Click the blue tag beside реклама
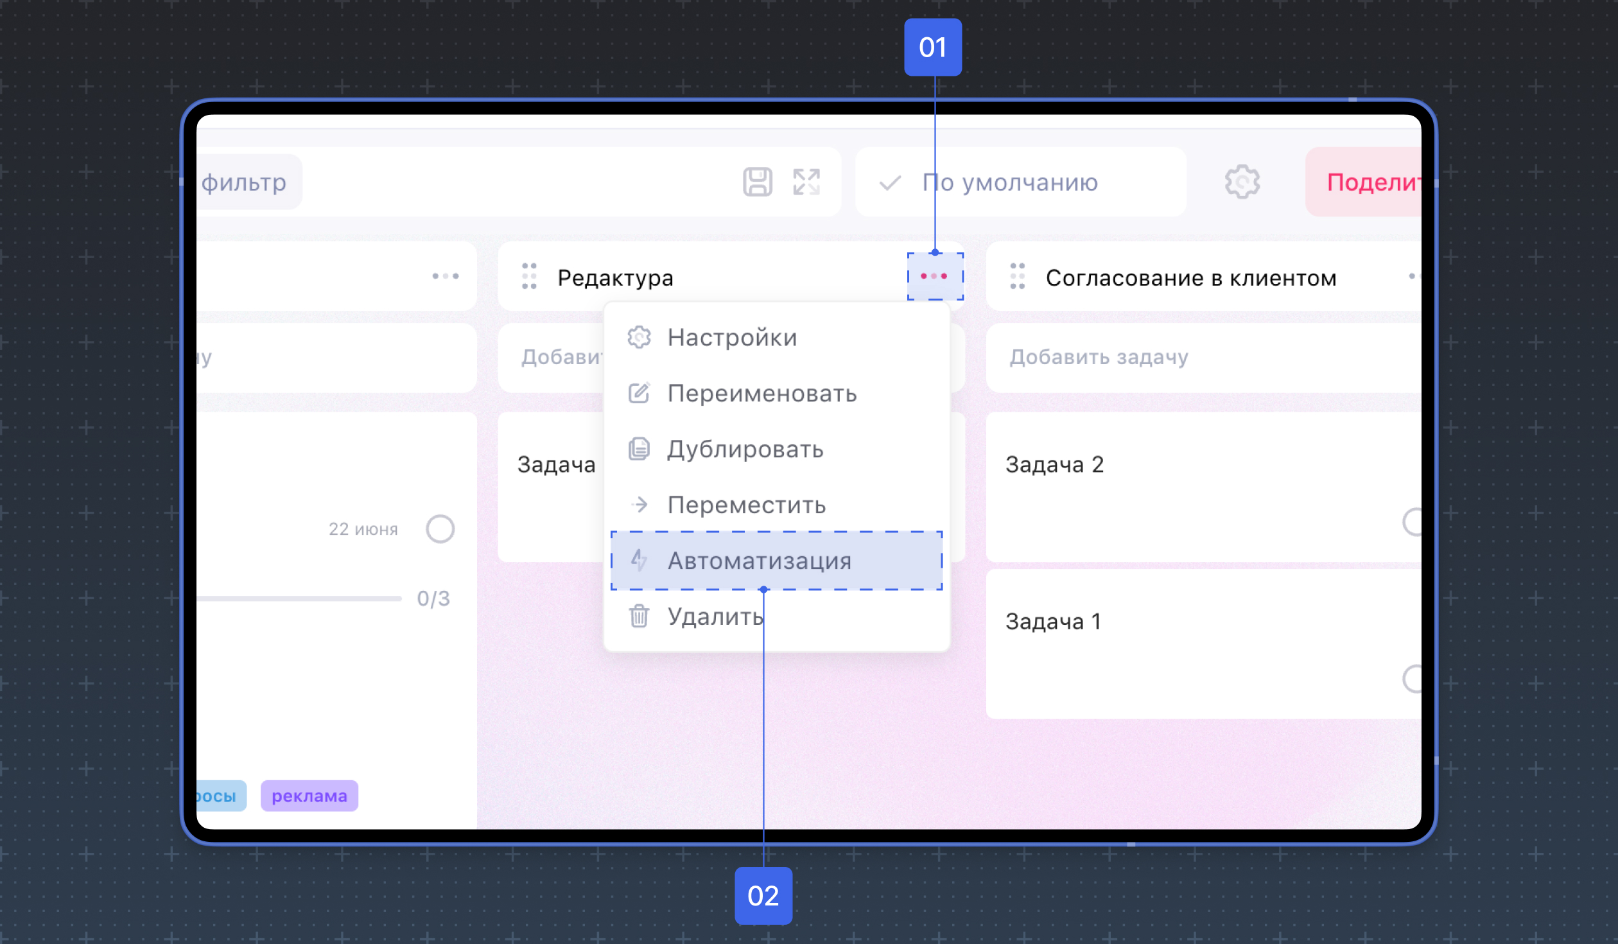 pyautogui.click(x=221, y=796)
